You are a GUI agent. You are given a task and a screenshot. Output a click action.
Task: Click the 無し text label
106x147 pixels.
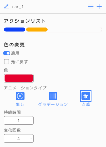click(20, 105)
